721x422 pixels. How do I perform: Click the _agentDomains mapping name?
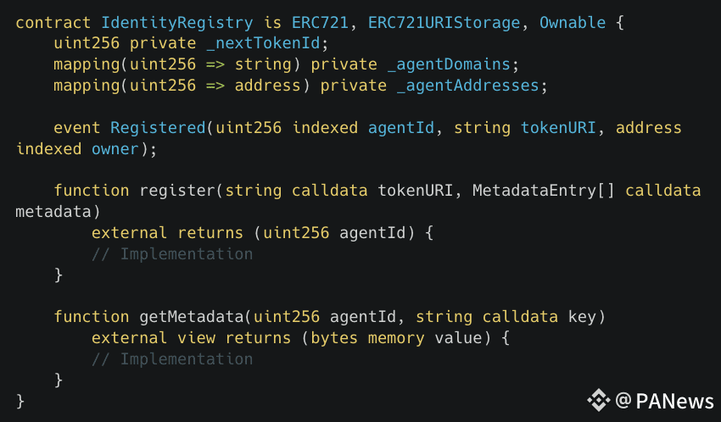click(449, 64)
